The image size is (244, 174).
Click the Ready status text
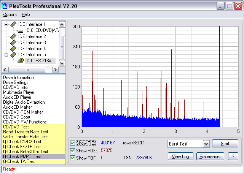tap(9, 169)
